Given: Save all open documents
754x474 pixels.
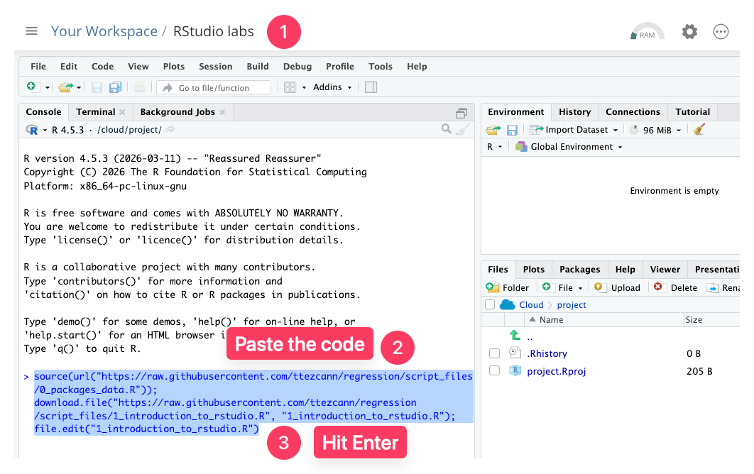Looking at the screenshot, I should coord(116,87).
